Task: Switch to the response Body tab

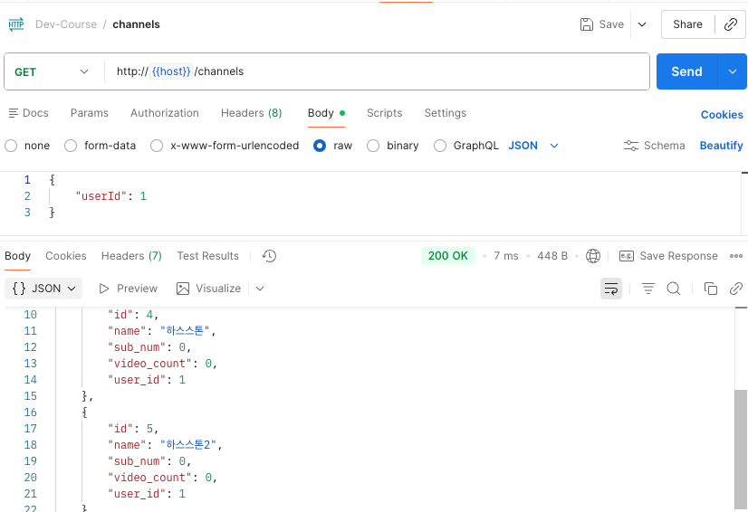Action: click(17, 256)
